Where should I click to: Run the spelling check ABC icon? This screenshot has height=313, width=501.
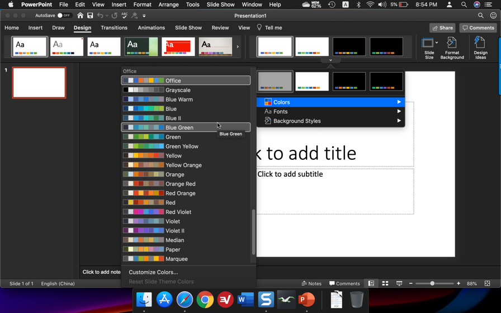[125, 15]
